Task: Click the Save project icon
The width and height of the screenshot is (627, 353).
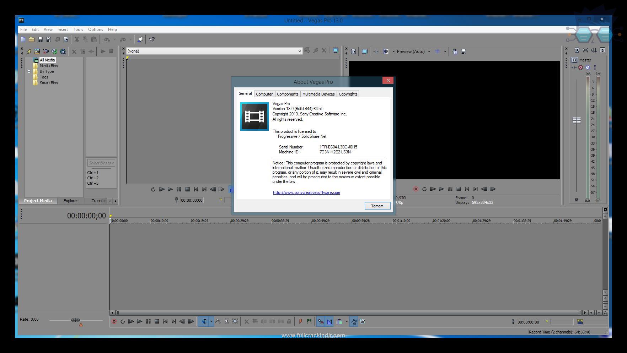Action: 40,39
